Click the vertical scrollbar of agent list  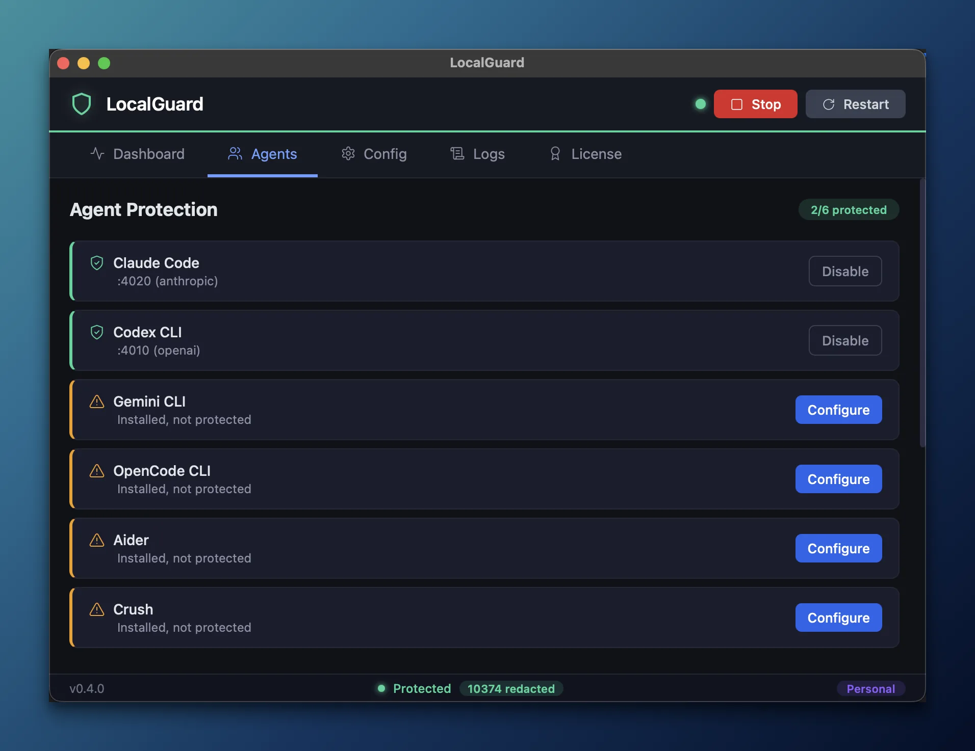point(922,313)
